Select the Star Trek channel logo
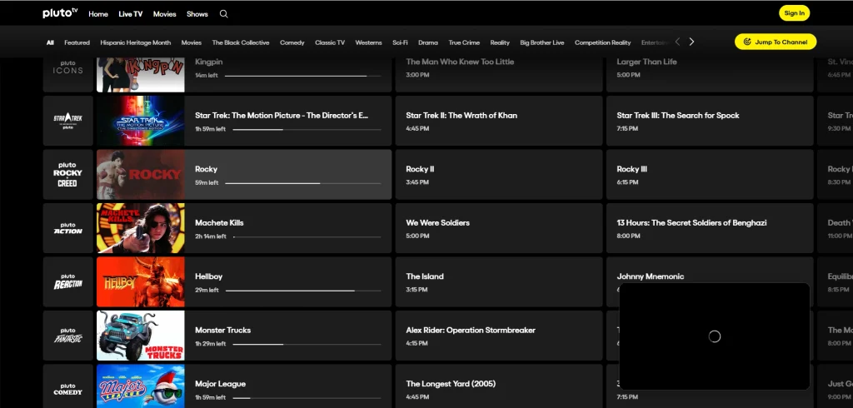Image resolution: width=853 pixels, height=408 pixels. (x=68, y=121)
